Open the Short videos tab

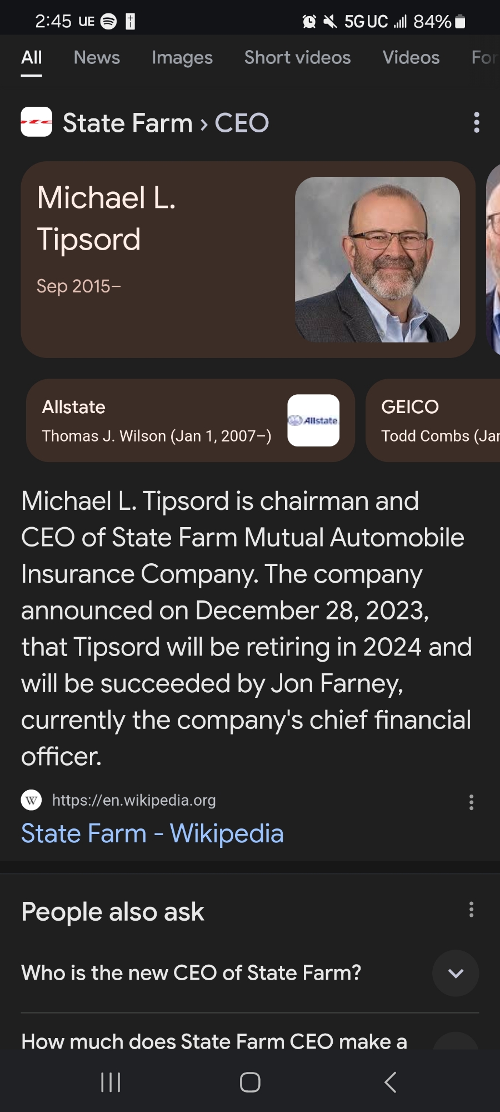click(297, 58)
